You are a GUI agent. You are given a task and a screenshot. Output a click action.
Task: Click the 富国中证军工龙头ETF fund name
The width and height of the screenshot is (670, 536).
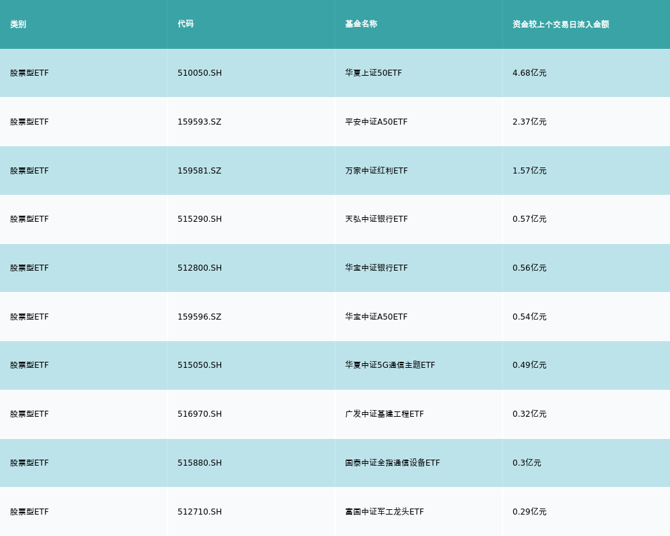tap(385, 512)
